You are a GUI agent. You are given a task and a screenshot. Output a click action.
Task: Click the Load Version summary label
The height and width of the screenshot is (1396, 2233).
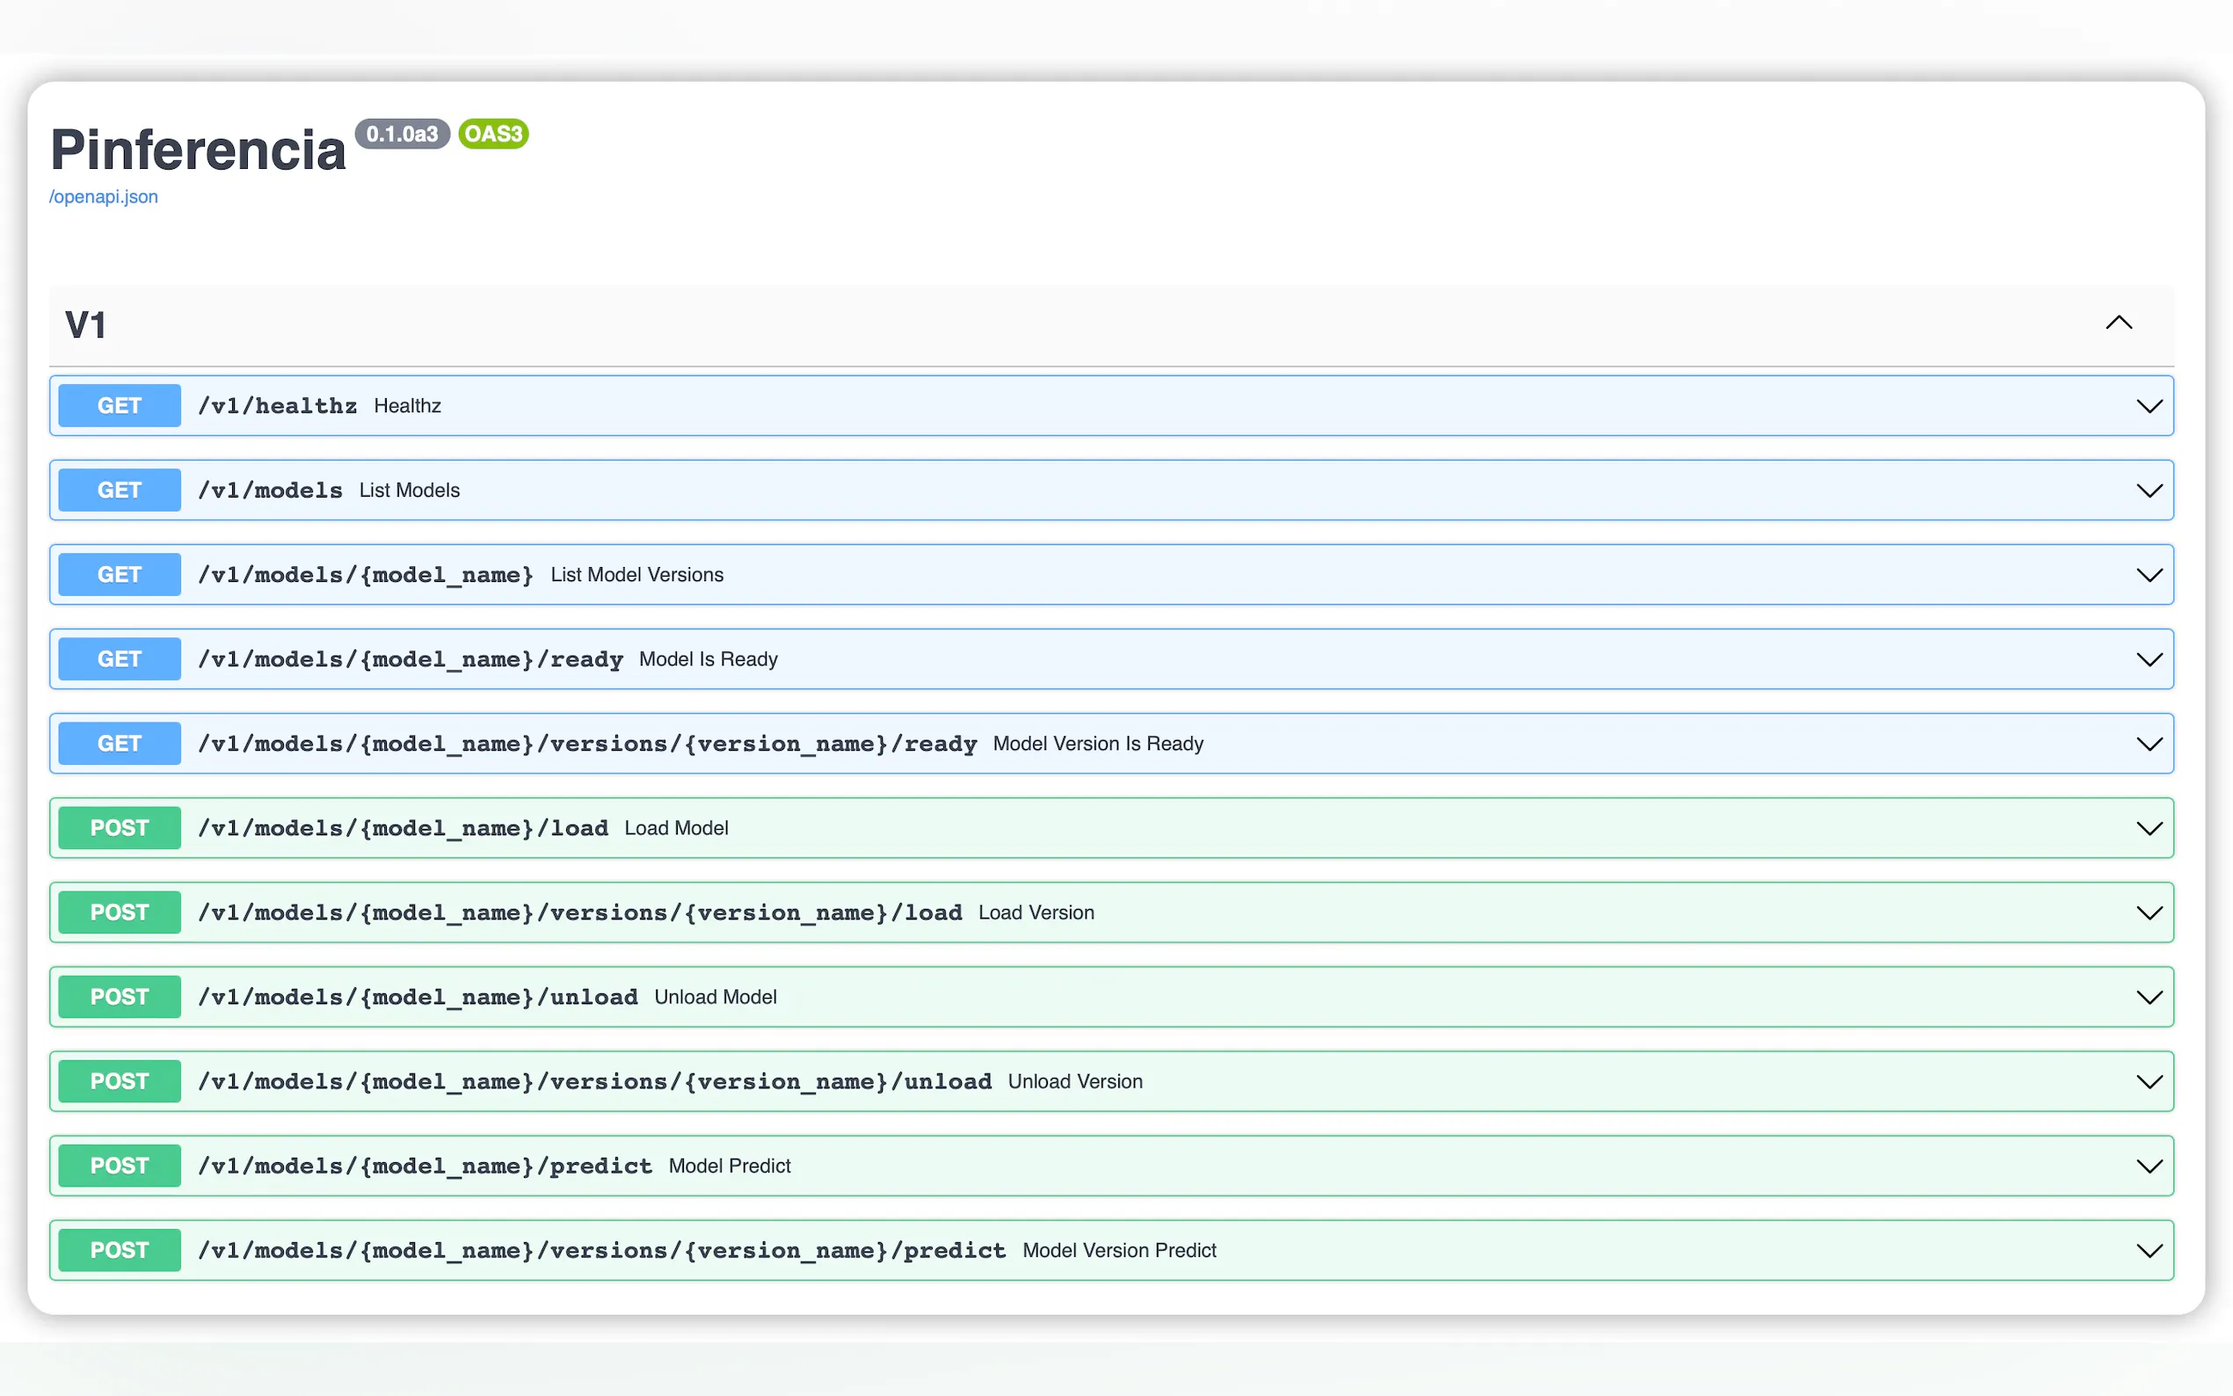[1036, 913]
